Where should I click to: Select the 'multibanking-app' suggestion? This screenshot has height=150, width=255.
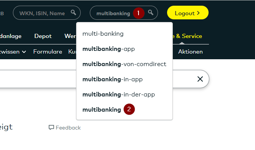(108, 49)
